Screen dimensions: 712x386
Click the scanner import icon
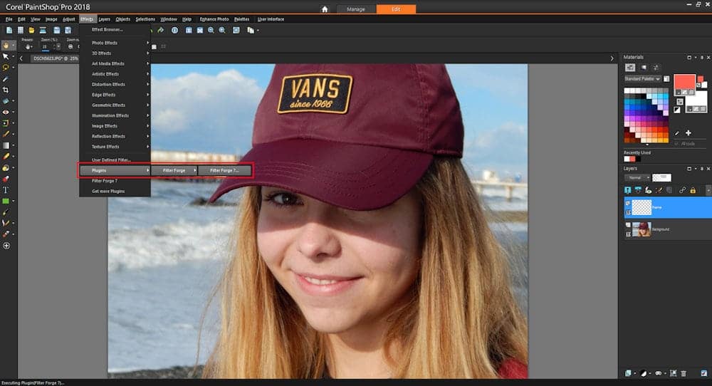coord(43,30)
